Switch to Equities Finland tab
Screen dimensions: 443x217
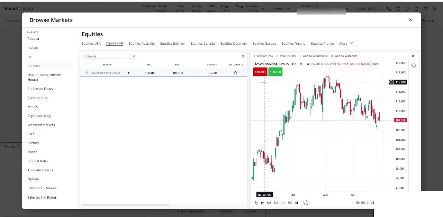coord(293,44)
